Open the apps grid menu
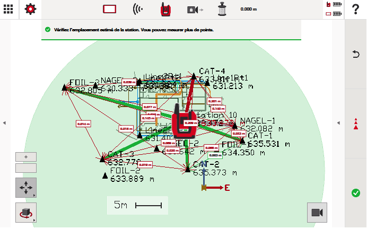367x229 pixels. [9, 9]
